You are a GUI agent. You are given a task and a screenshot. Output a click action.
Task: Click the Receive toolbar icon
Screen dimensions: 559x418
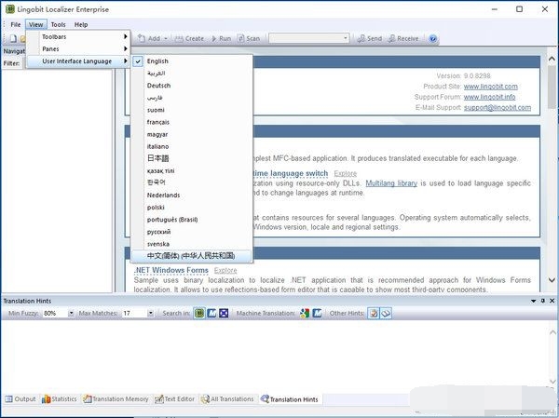point(402,39)
